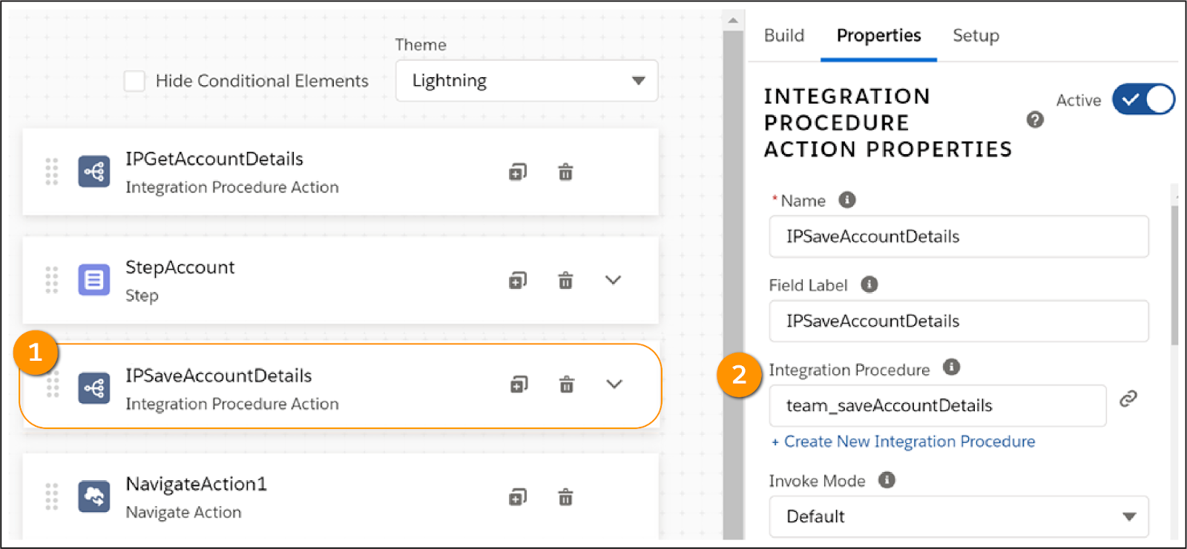Screen dimensions: 1187x549
Task: Select the Properties tab
Action: tap(879, 36)
